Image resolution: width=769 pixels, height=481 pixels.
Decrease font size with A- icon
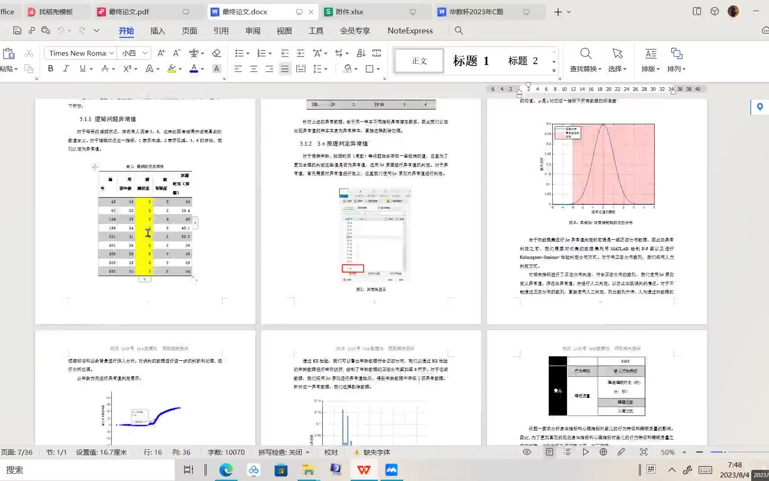click(x=177, y=53)
